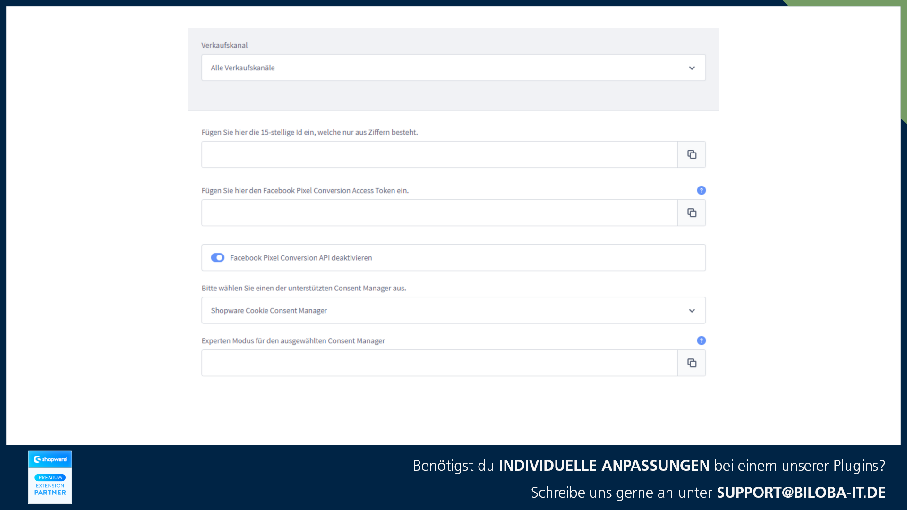Expand Shopware Cookie Consent Manager chevron
907x510 pixels.
coord(692,311)
